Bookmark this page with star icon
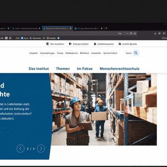167x167 pixels. pyautogui.click(x=135, y=33)
